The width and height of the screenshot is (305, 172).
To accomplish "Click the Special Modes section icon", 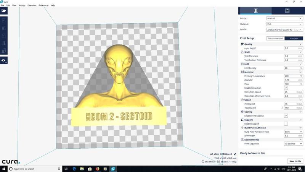I will pyautogui.click(x=242, y=140).
